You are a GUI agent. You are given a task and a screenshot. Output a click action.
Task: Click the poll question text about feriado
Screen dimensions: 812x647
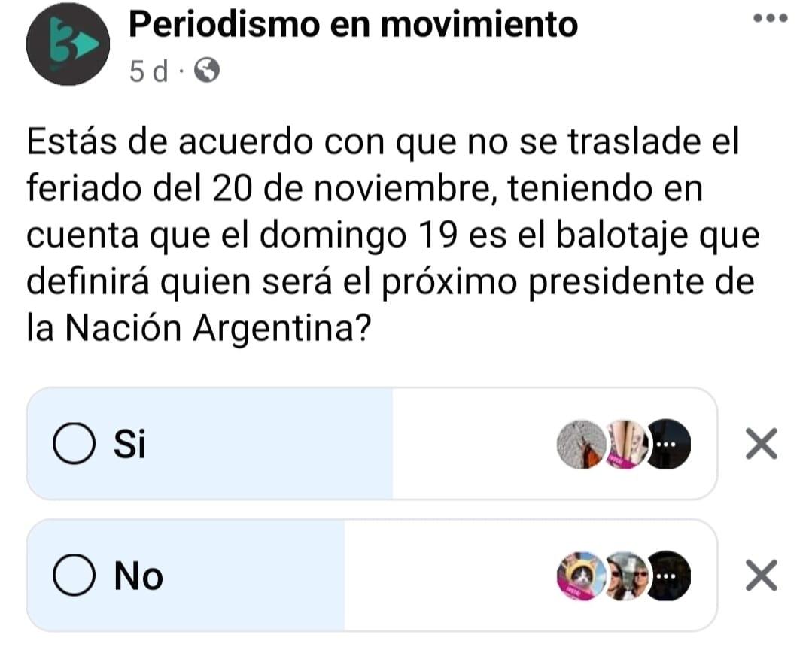(x=391, y=235)
